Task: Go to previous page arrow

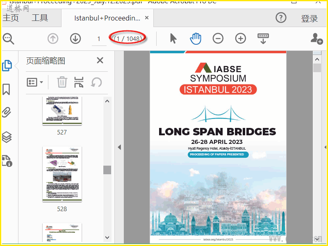Action: point(53,39)
